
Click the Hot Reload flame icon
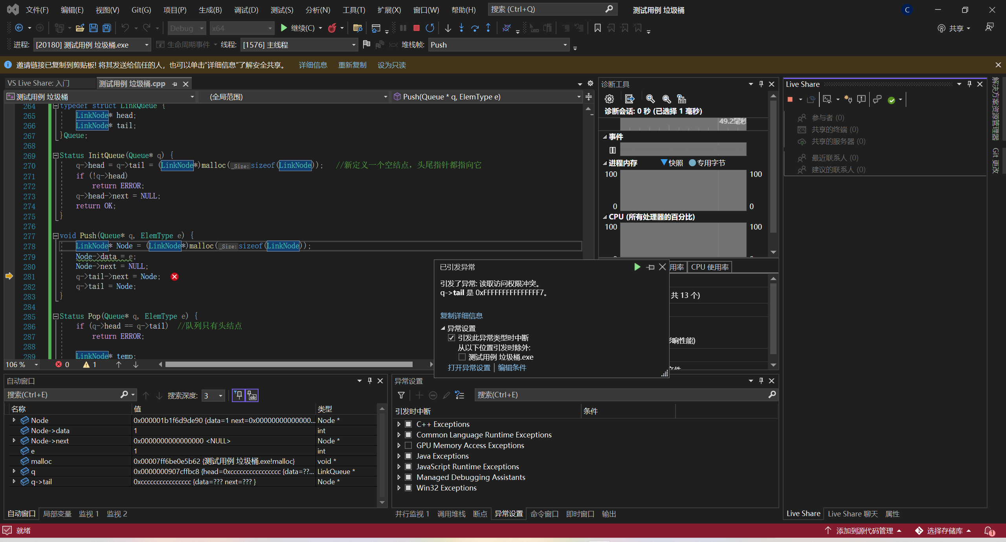332,28
